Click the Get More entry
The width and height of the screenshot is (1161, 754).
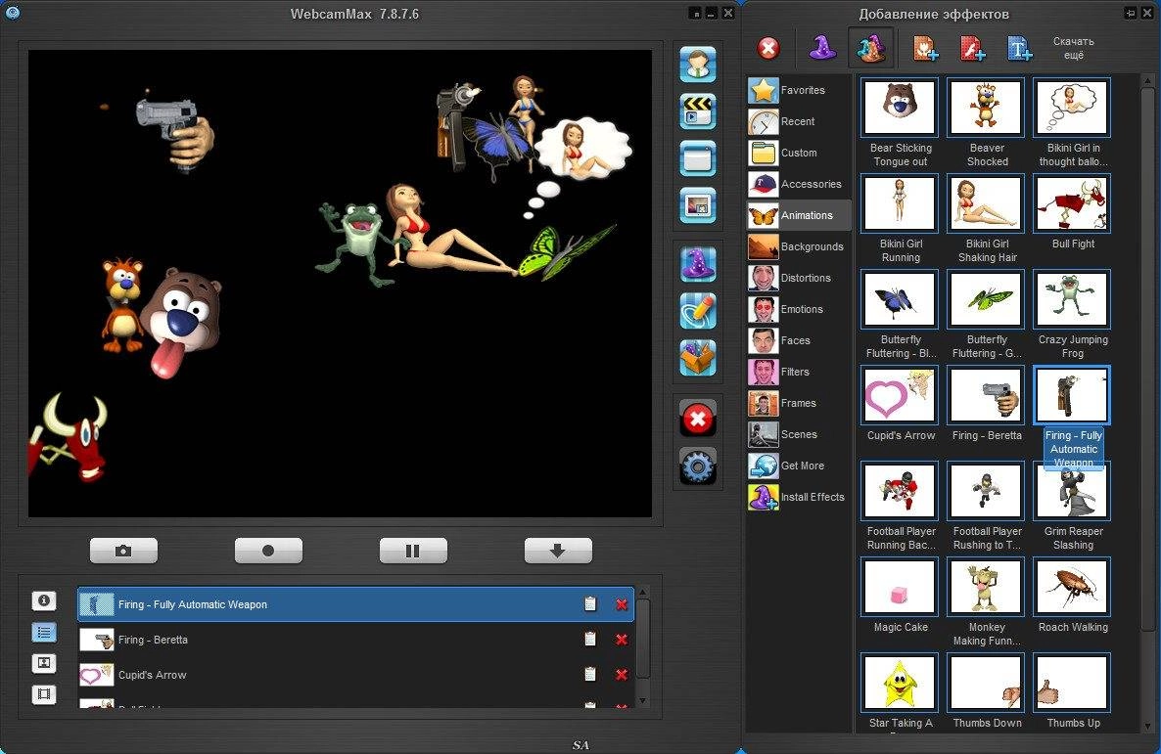[799, 466]
